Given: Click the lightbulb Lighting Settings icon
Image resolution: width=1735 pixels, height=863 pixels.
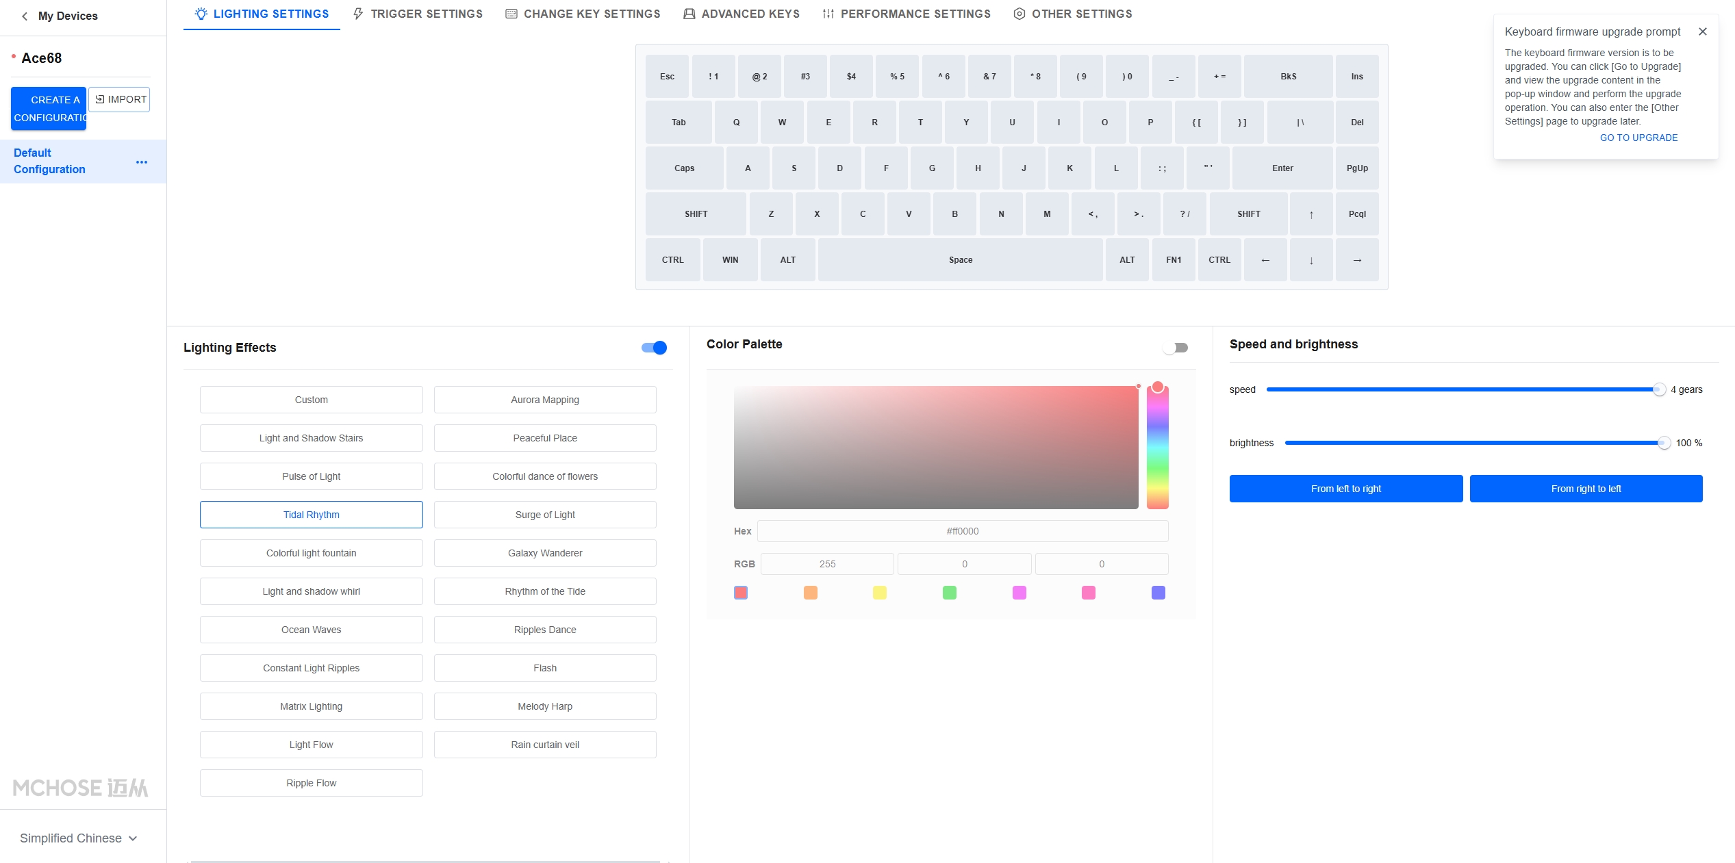Looking at the screenshot, I should click(x=201, y=14).
